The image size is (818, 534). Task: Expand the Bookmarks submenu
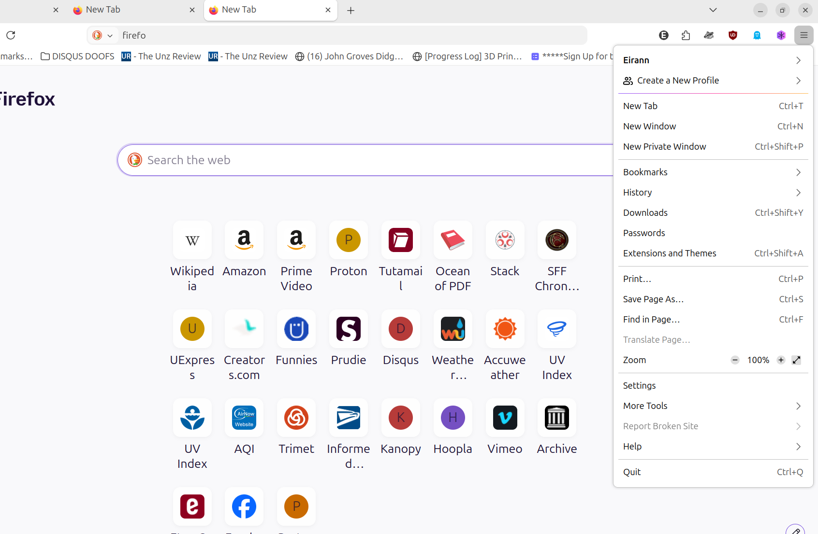point(713,172)
